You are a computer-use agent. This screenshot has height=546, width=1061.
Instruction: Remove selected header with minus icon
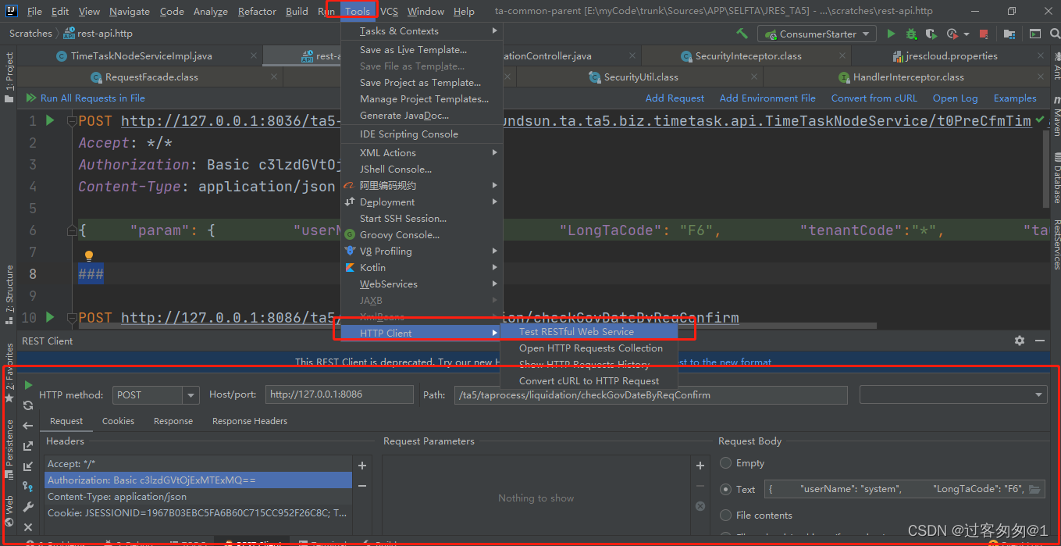362,485
